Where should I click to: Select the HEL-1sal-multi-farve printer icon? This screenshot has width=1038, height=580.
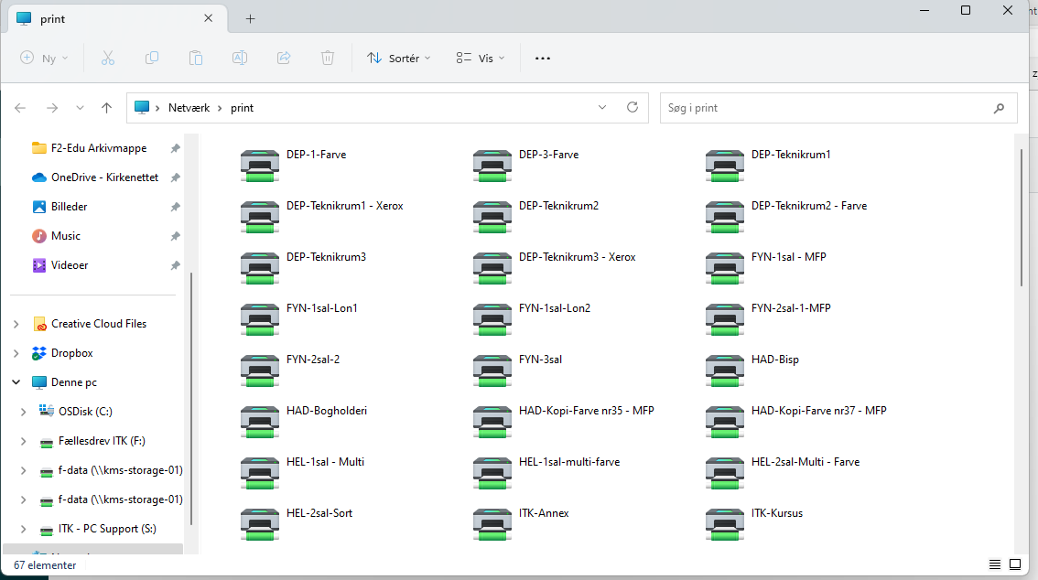pos(492,473)
